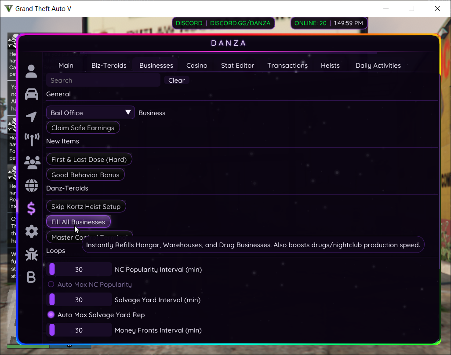Viewport: 451px width, 355px height.
Task: Click Good Behavior Bonus button
Action: pos(85,175)
